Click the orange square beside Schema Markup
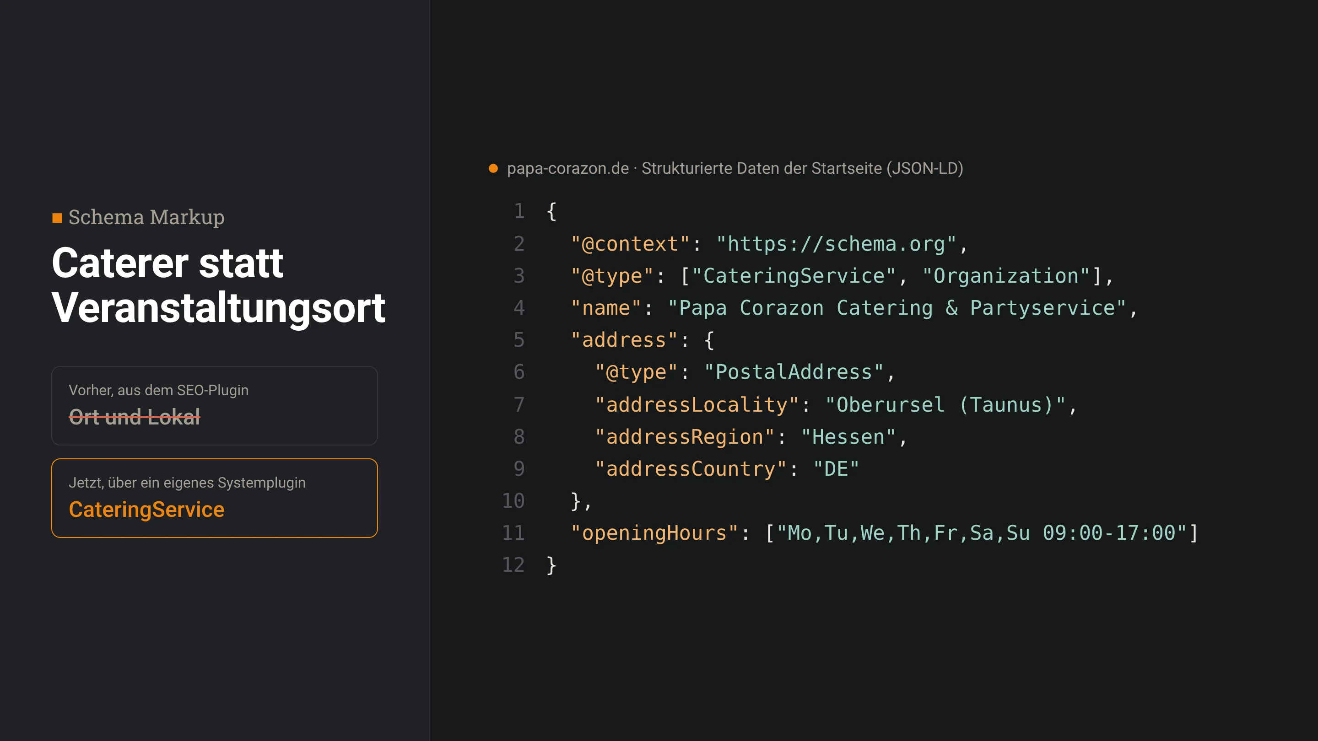Image resolution: width=1318 pixels, height=741 pixels. 57,218
